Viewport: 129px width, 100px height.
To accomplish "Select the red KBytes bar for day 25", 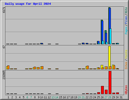I will coord(99,93).
